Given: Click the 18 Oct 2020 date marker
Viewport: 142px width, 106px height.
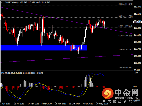Looking at the screenshot, I should pyautogui.click(x=74, y=104).
